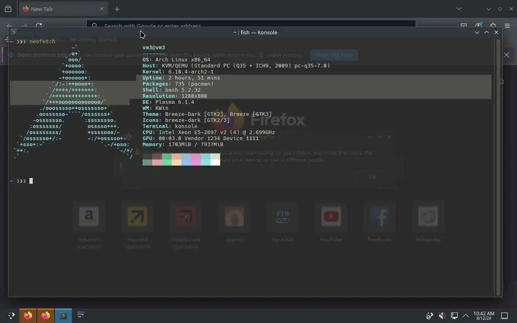This screenshot has width=517, height=323.
Task: Open the Konsole window menu icon in titlebar
Action: pos(14,32)
